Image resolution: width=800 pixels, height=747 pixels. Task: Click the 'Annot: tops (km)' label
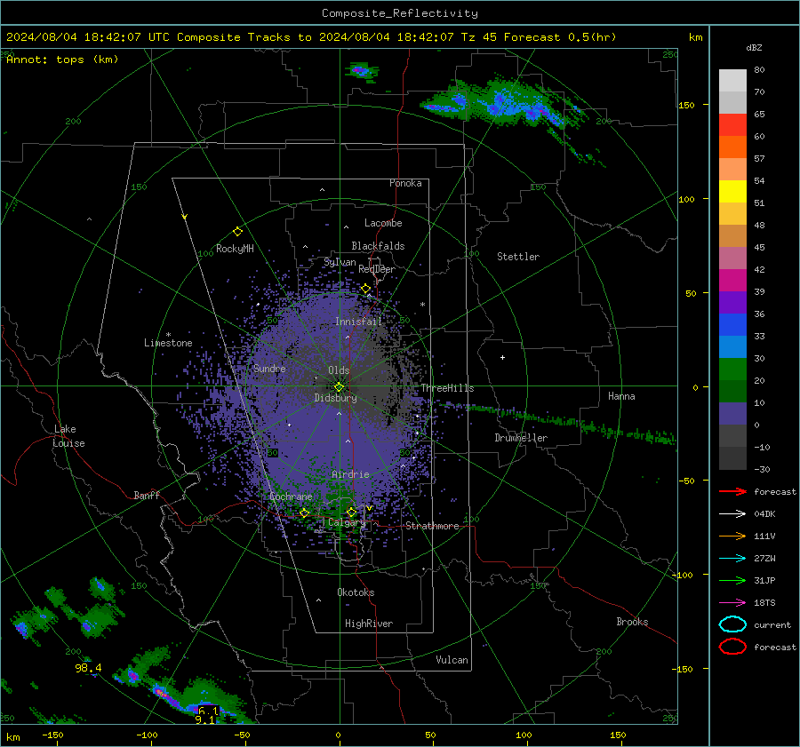[x=63, y=60]
